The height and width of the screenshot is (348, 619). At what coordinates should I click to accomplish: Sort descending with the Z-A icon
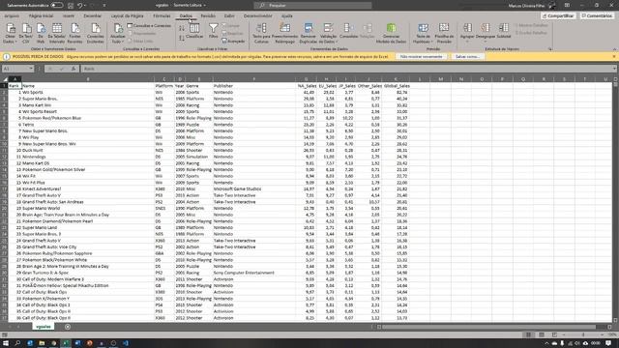click(182, 38)
